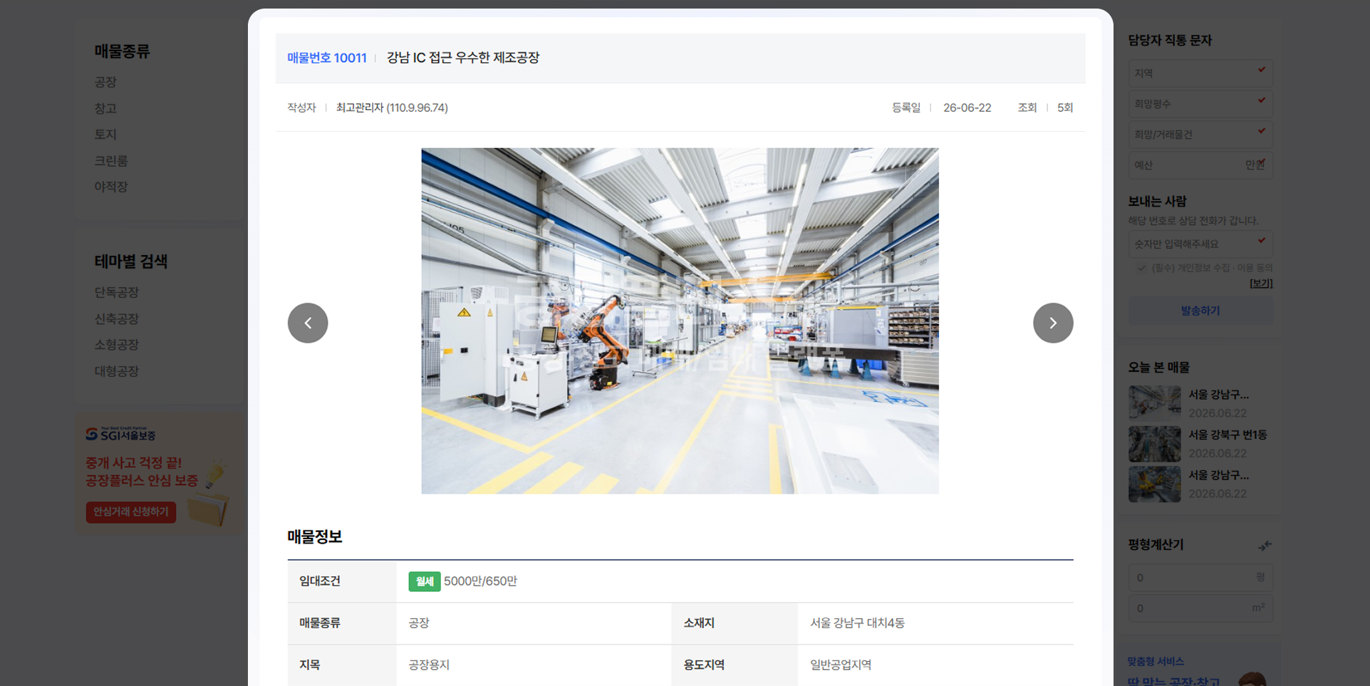1370x686 pixels.
Task: Click the m² input in 평형계산기
Action: (x=1200, y=608)
